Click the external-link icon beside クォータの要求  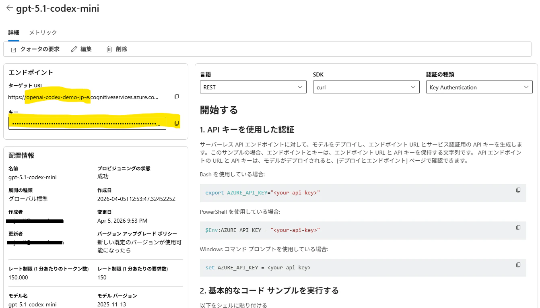(14, 50)
